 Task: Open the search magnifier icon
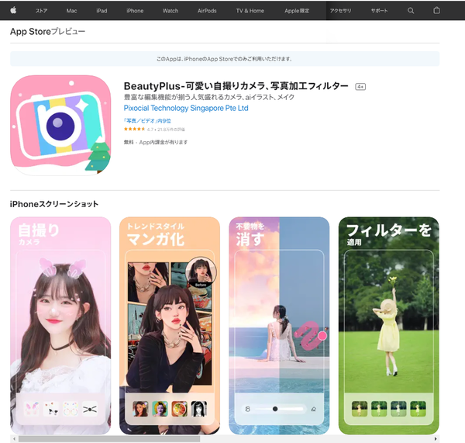point(411,11)
